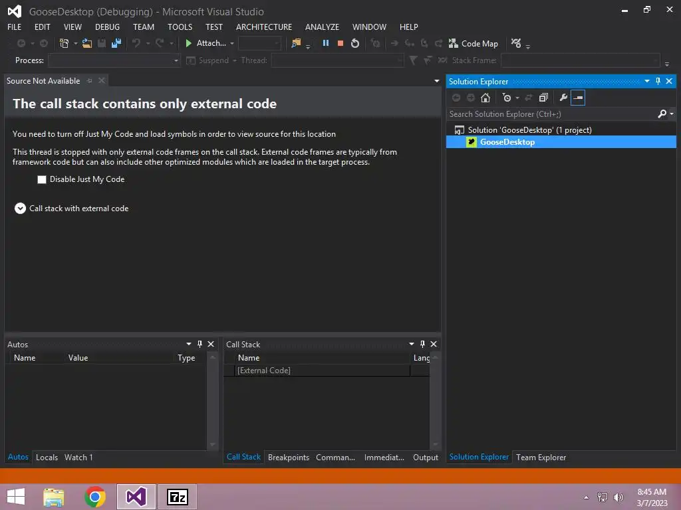The height and width of the screenshot is (510, 681).
Task: Click the Windows Start button
Action: (16, 497)
